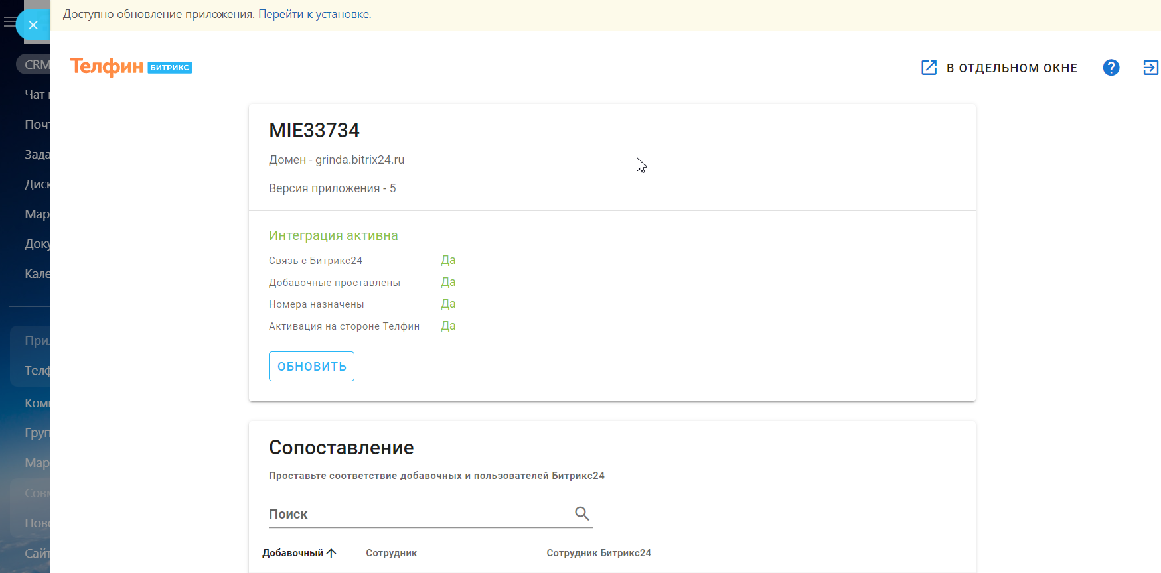1161x573 pixels.
Task: Click into the Поиск input field
Action: [x=420, y=514]
